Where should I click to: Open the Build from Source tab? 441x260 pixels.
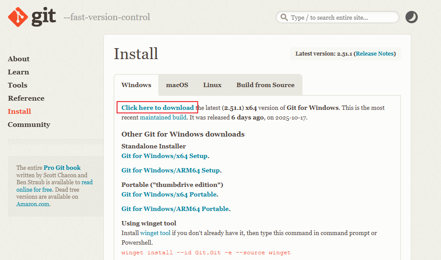coord(266,85)
